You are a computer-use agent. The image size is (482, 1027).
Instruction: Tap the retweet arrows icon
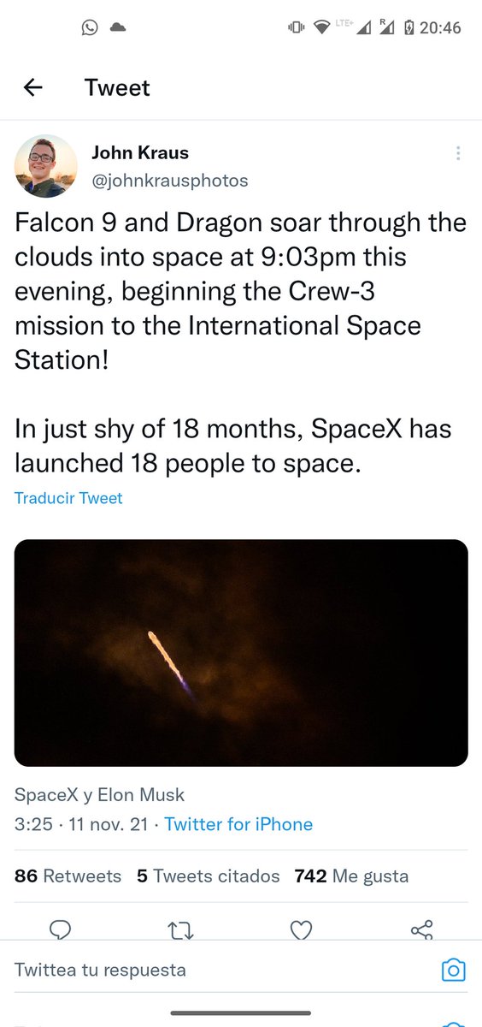180,929
